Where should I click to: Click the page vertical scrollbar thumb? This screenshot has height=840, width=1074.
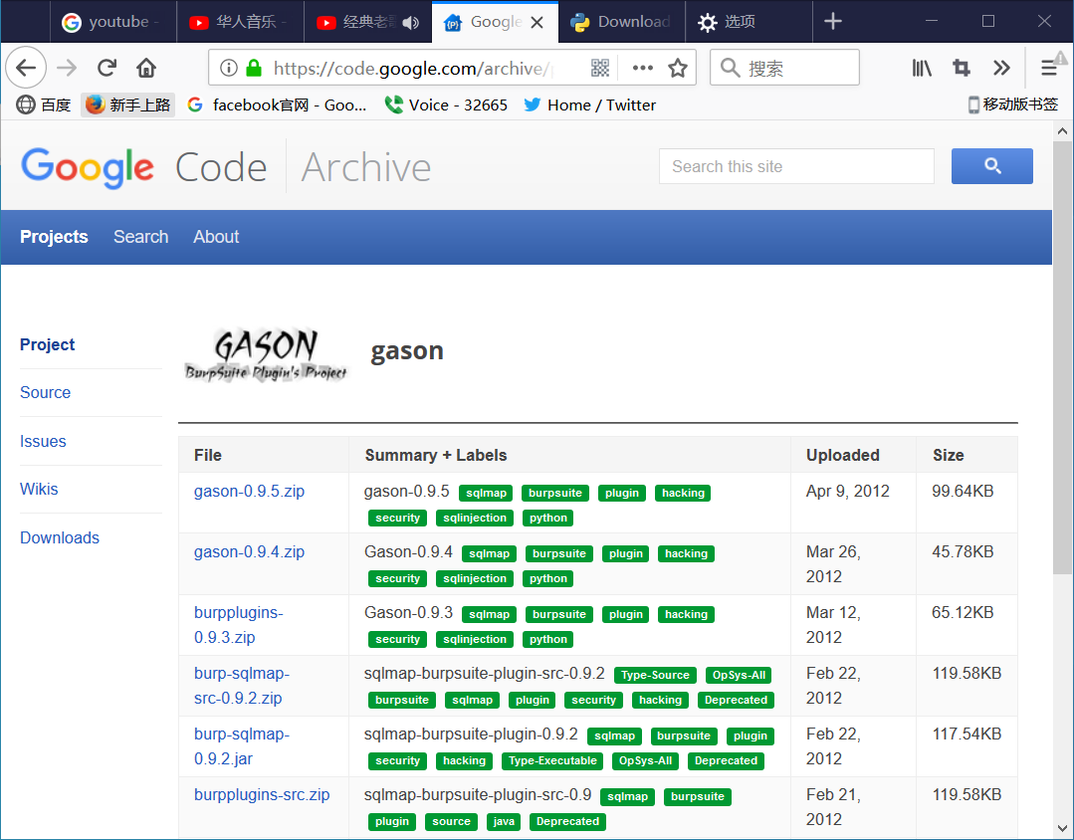[1062, 357]
